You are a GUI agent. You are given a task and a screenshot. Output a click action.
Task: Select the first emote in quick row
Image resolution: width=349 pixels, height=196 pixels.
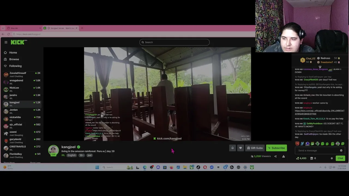coord(297,143)
